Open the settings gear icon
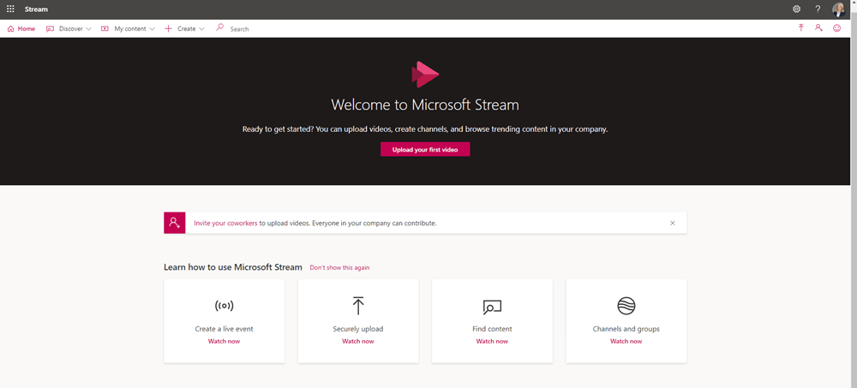The height and width of the screenshot is (388, 857). [796, 9]
